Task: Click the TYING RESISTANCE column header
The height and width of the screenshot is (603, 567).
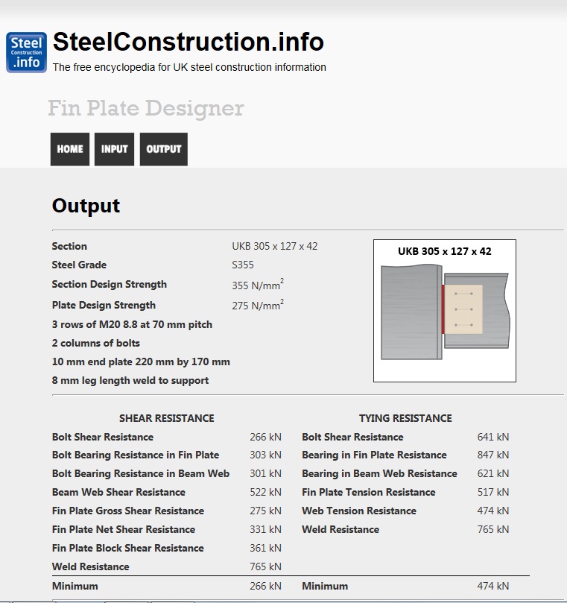Action: [x=405, y=418]
